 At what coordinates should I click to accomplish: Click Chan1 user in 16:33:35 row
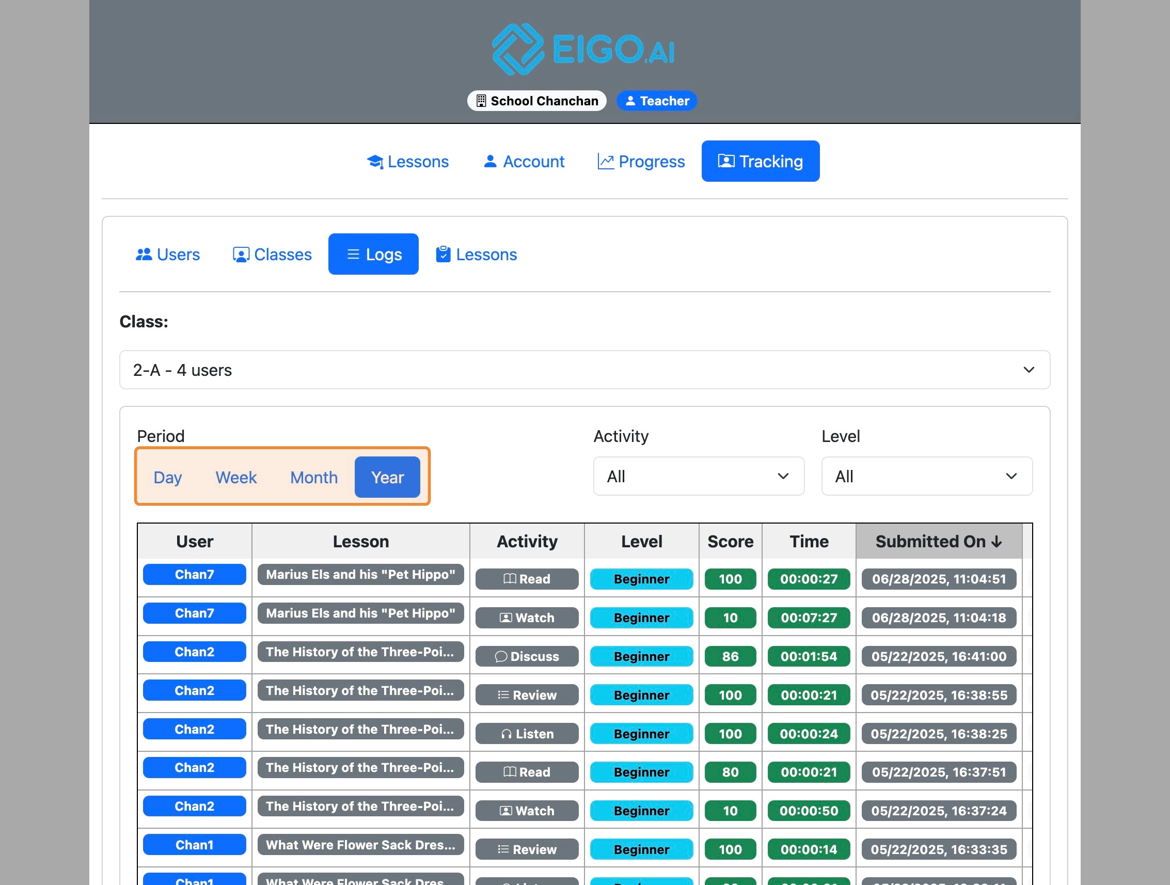pyautogui.click(x=195, y=845)
